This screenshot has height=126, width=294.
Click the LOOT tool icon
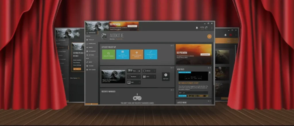click(x=144, y=77)
